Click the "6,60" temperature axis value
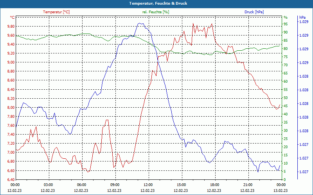 (x=11, y=171)
